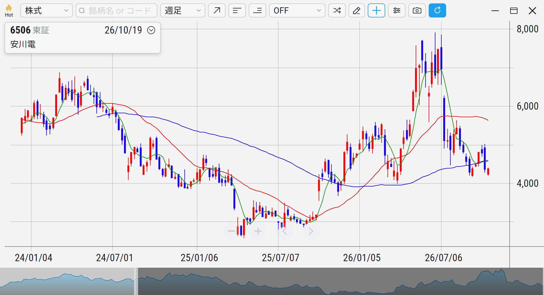
Task: Move chart forward with right chevron
Action: click(x=311, y=231)
